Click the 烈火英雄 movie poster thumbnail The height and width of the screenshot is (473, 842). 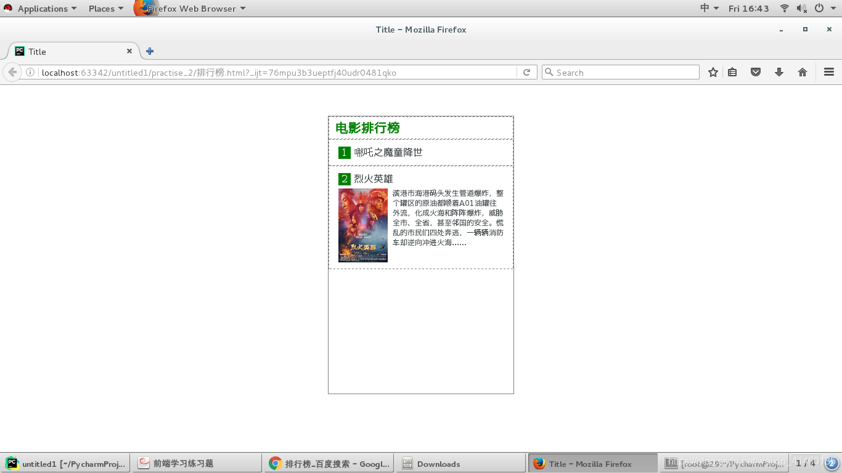point(363,225)
